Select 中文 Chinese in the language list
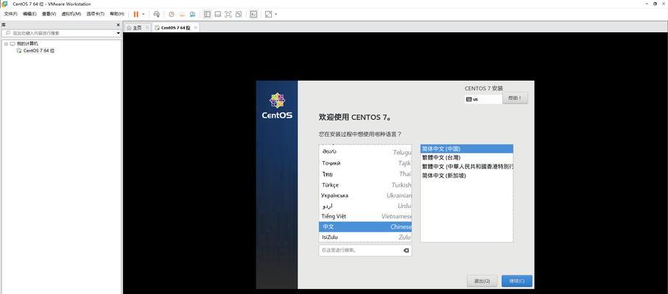This screenshot has width=668, height=294. [x=365, y=227]
